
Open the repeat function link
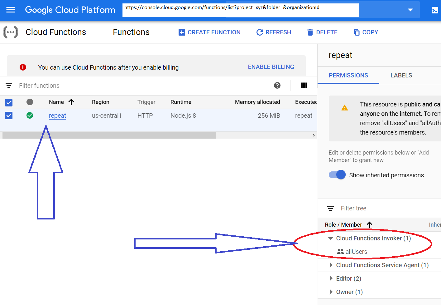pos(57,116)
